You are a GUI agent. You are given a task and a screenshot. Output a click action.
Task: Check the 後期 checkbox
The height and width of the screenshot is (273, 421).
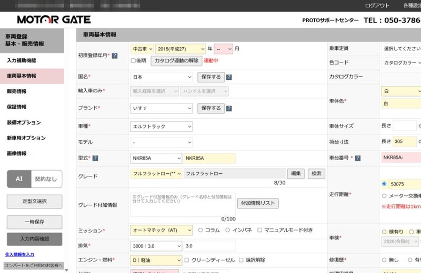click(133, 61)
